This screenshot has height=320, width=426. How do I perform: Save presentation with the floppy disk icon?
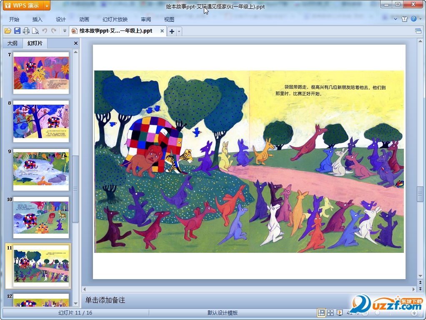(x=17, y=31)
